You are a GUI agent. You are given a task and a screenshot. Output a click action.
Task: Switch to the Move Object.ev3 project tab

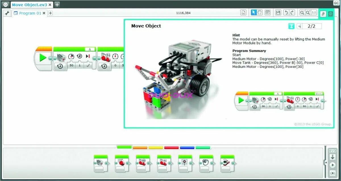[29, 5]
